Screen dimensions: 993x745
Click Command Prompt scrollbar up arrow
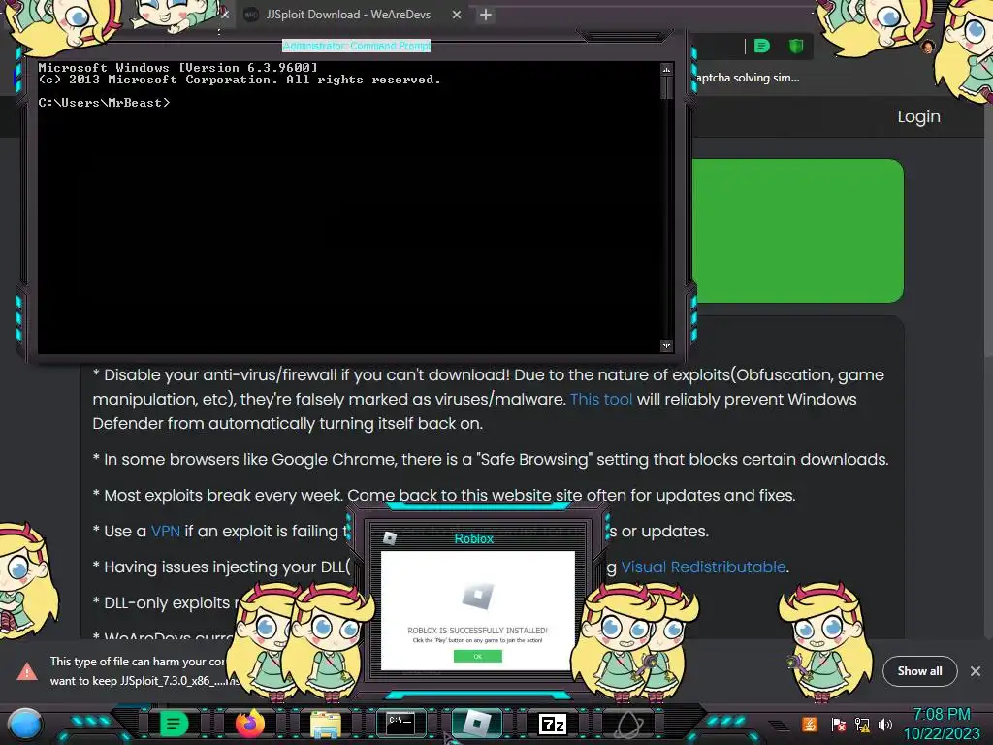[666, 69]
